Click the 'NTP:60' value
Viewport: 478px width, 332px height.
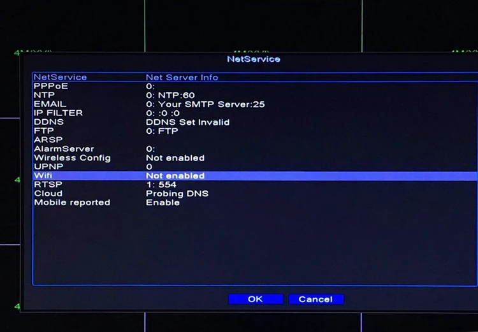pyautogui.click(x=176, y=96)
